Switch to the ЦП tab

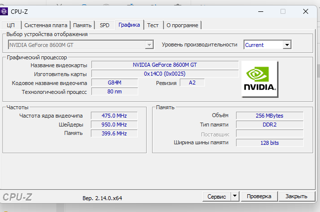pyautogui.click(x=11, y=25)
